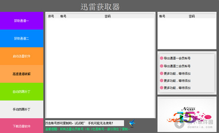Click the blue Xunlei hummingbird icon
This screenshot has height=133, width=219.
(x=132, y=123)
